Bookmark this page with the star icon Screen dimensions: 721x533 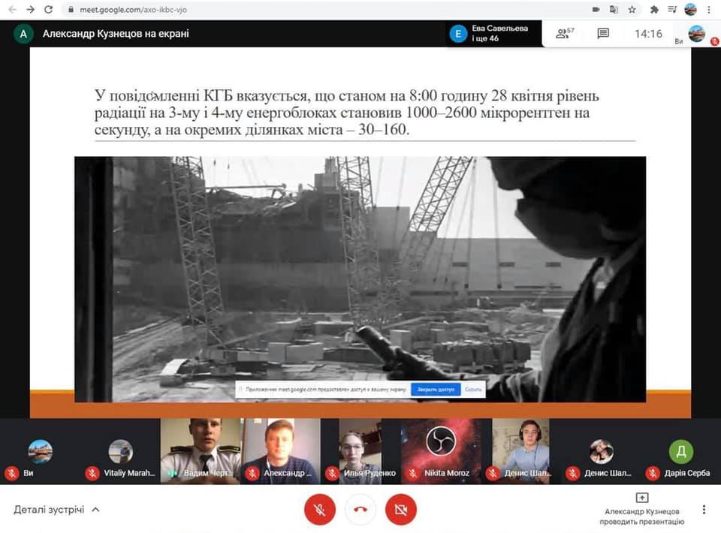pyautogui.click(x=632, y=10)
